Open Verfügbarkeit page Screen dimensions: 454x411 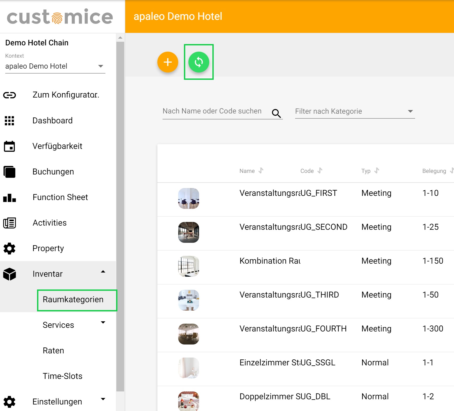tap(58, 146)
